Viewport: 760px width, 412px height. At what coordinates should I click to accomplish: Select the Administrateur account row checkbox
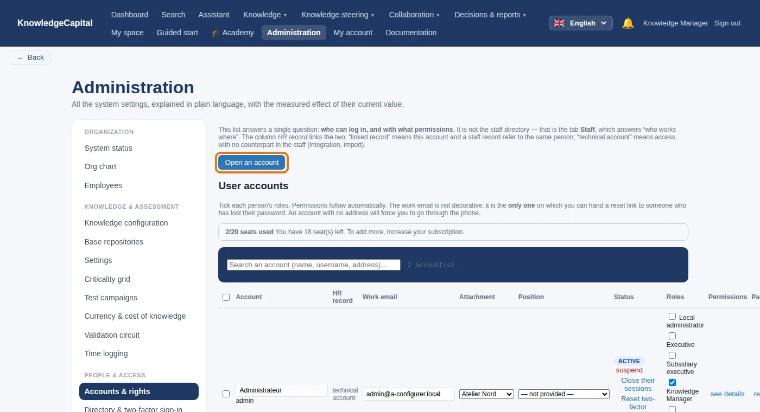(226, 394)
